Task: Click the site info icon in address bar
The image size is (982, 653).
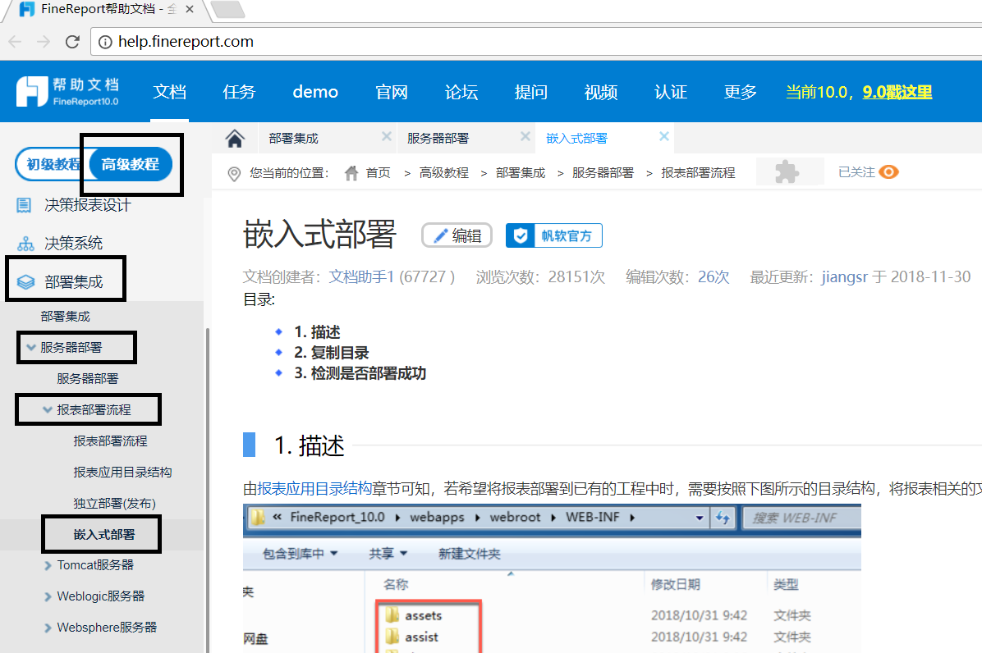Action: click(x=105, y=42)
